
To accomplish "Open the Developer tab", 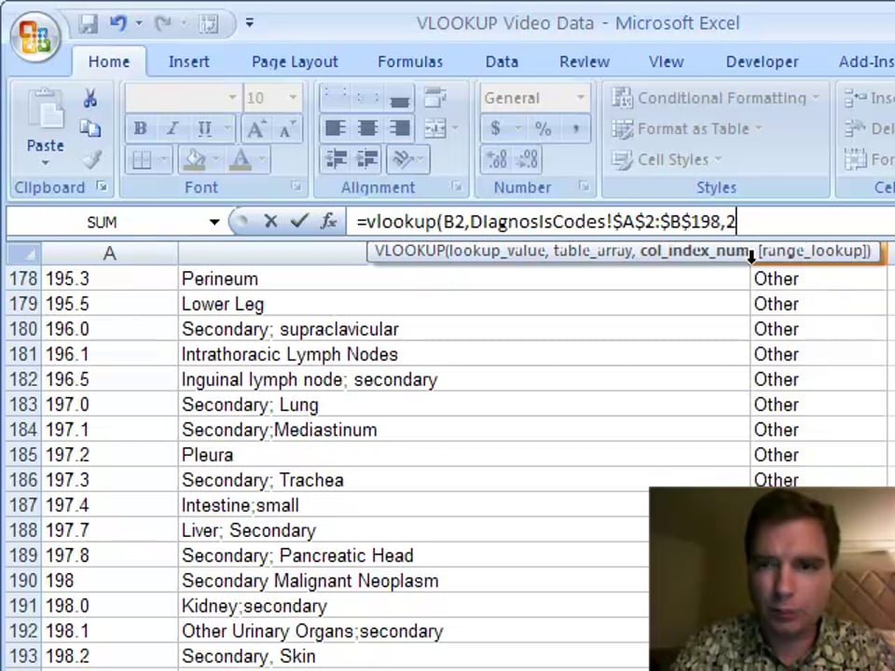I will [x=762, y=62].
